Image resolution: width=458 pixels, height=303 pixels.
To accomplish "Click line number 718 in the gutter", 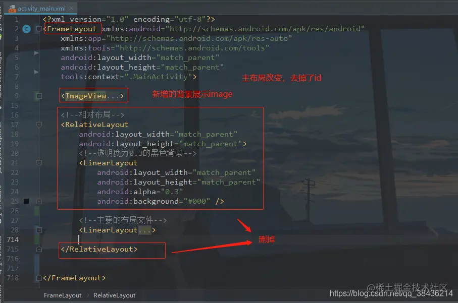I will (x=13, y=278).
